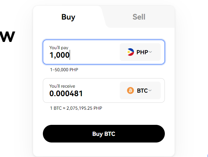Click the BTC currency code label
This screenshot has width=208, height=157.
(142, 91)
